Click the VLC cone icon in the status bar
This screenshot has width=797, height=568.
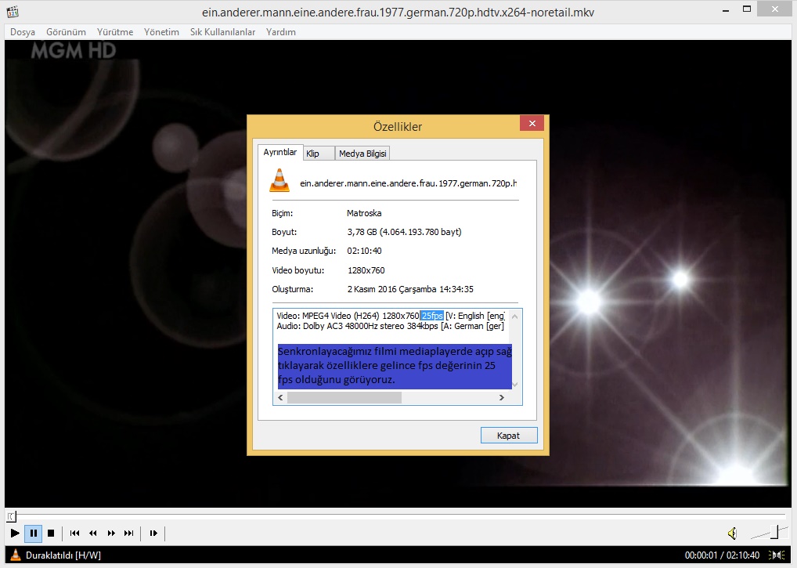tap(16, 555)
